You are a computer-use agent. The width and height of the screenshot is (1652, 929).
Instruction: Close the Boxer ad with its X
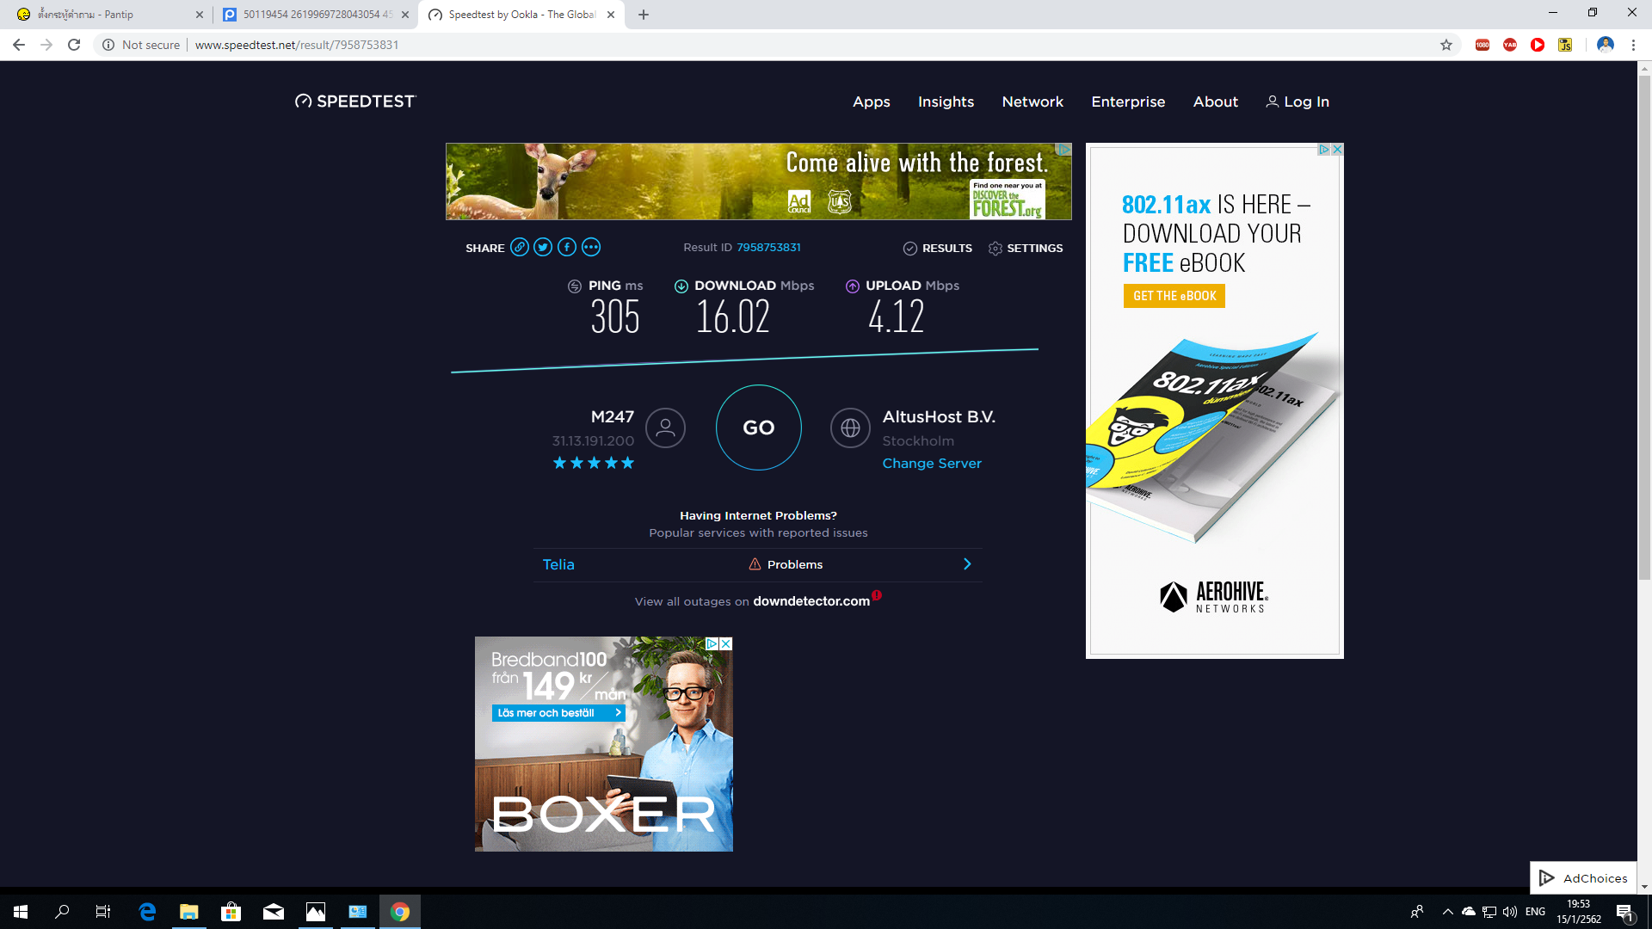[726, 643]
